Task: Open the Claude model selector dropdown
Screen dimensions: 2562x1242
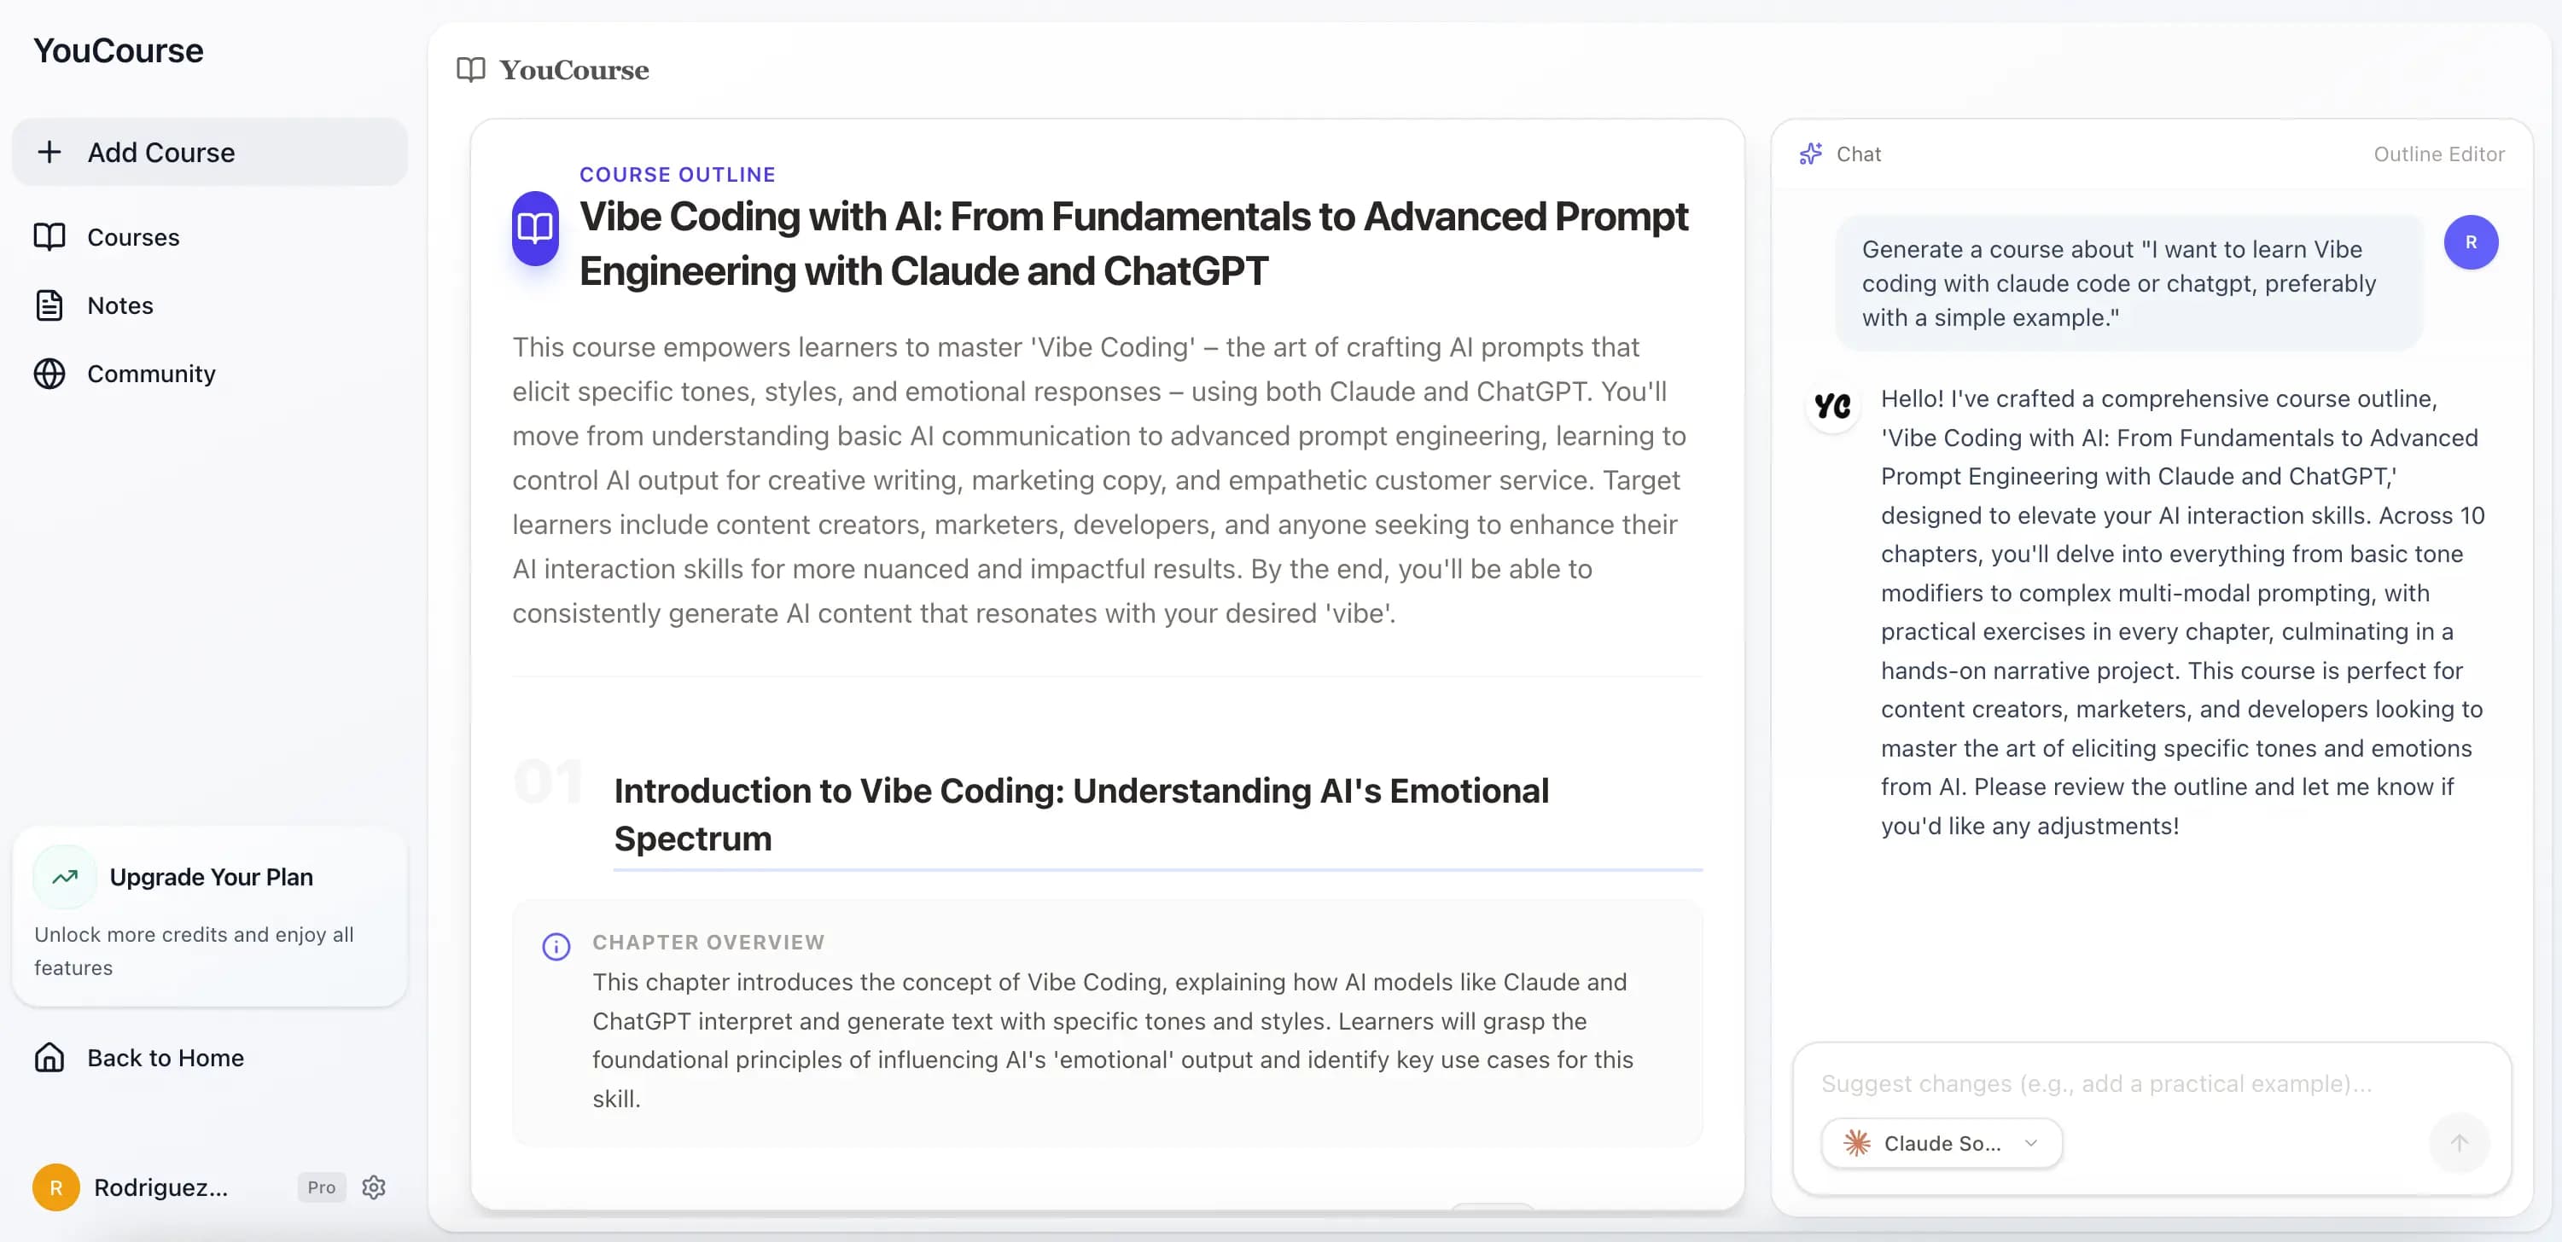Action: point(1941,1144)
